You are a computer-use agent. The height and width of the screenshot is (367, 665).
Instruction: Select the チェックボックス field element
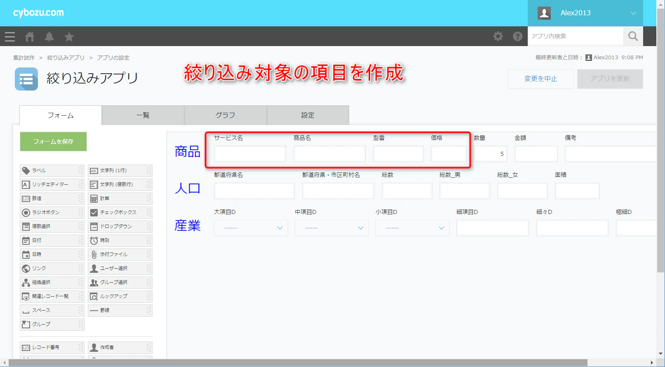tap(120, 212)
